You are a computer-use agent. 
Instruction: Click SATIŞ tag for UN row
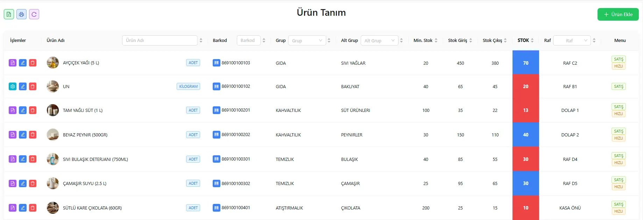click(619, 86)
